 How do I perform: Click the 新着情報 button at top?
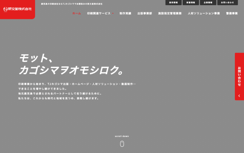pos(191,3)
